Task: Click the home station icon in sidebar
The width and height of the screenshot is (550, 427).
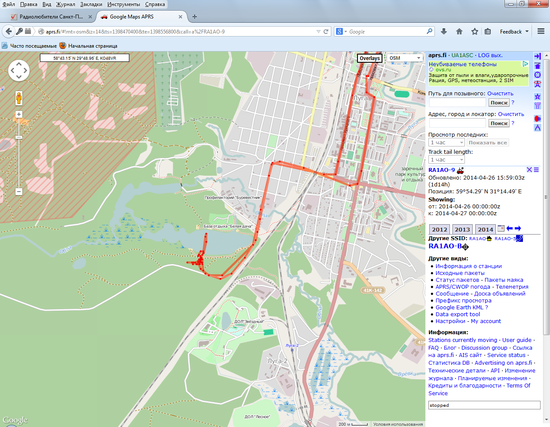Action: tap(537, 66)
